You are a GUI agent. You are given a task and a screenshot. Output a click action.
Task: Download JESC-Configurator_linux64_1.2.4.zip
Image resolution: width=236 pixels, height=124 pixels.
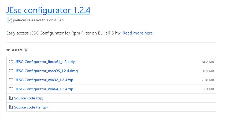click(45, 62)
